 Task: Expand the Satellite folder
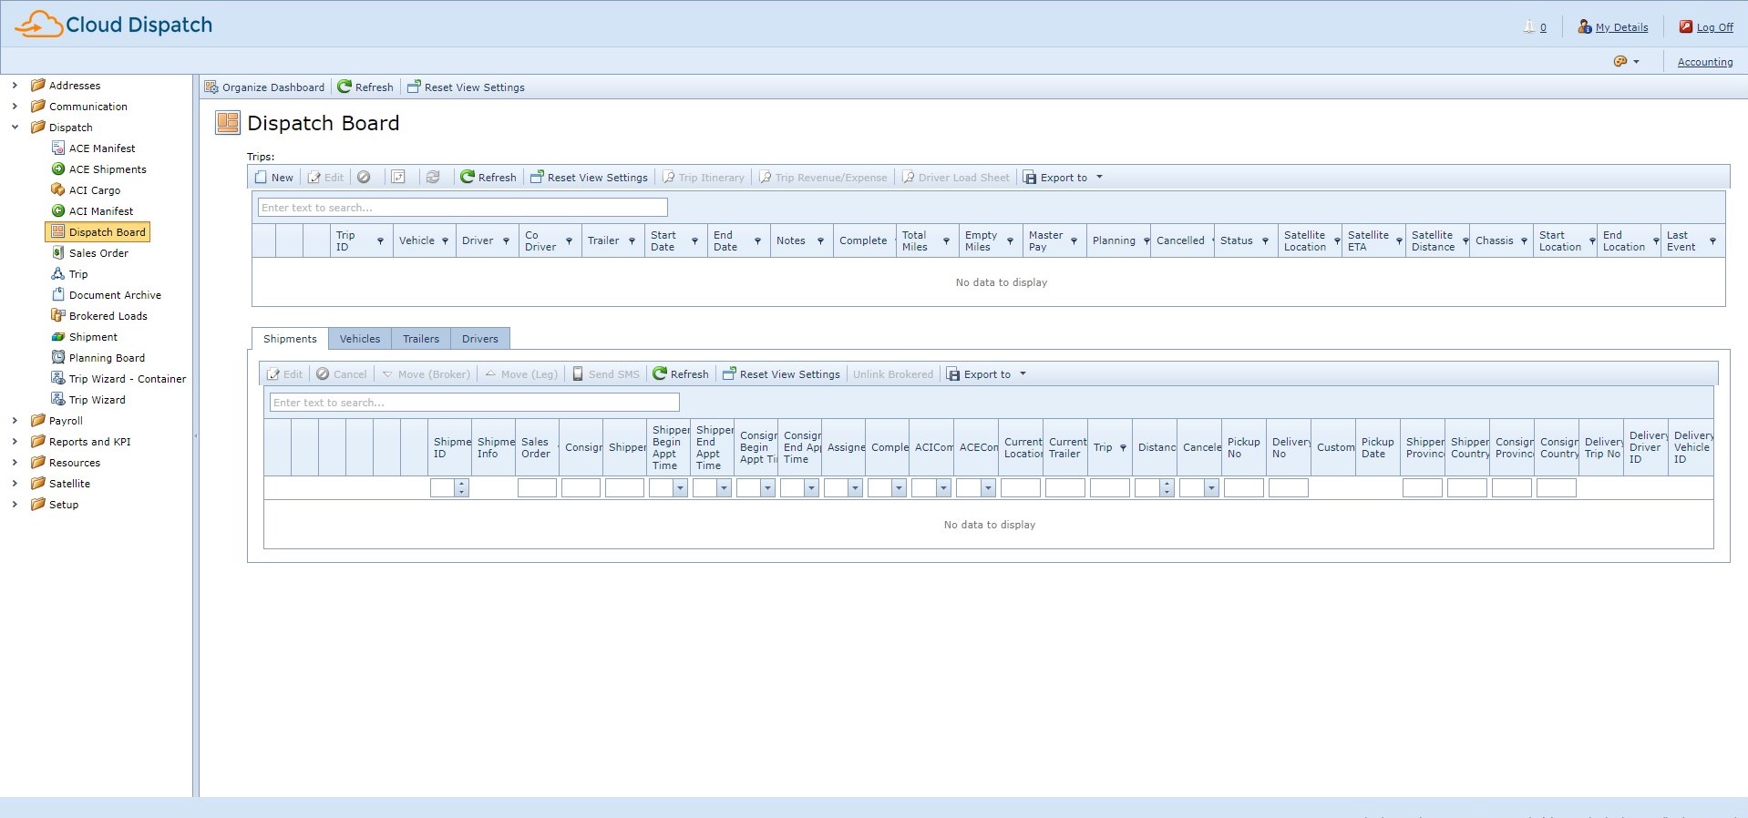point(15,484)
